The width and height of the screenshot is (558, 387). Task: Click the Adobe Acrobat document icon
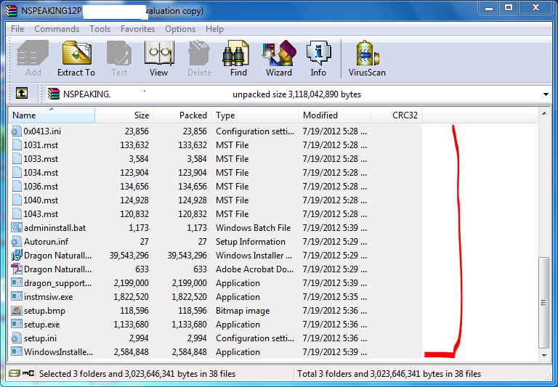pos(17,269)
